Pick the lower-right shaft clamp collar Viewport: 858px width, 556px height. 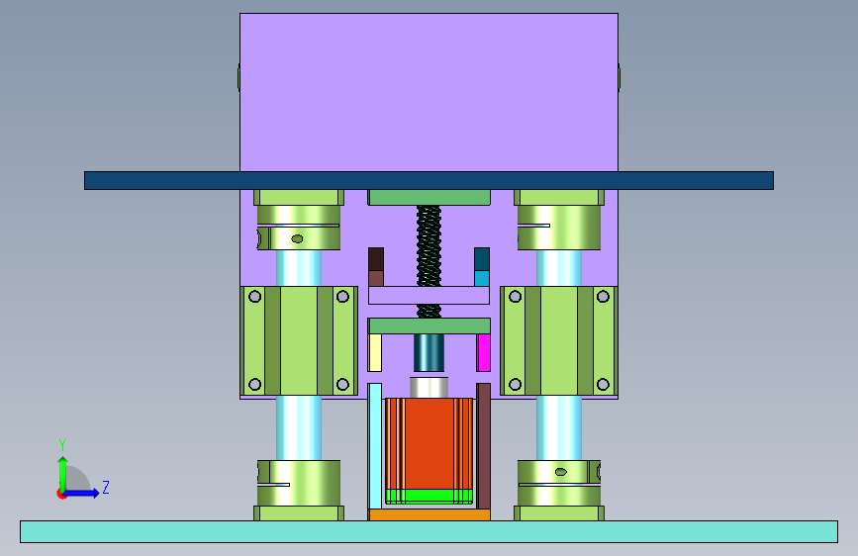(x=559, y=483)
